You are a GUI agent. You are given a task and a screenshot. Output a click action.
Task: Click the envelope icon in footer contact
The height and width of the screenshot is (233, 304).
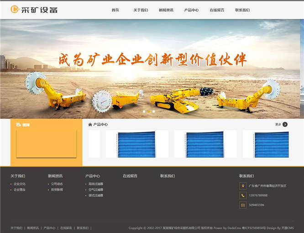point(243,205)
